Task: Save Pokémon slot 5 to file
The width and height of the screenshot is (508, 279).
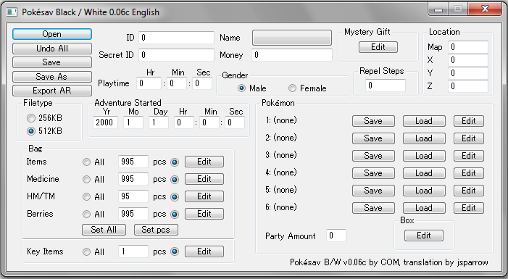Action: pos(373,191)
